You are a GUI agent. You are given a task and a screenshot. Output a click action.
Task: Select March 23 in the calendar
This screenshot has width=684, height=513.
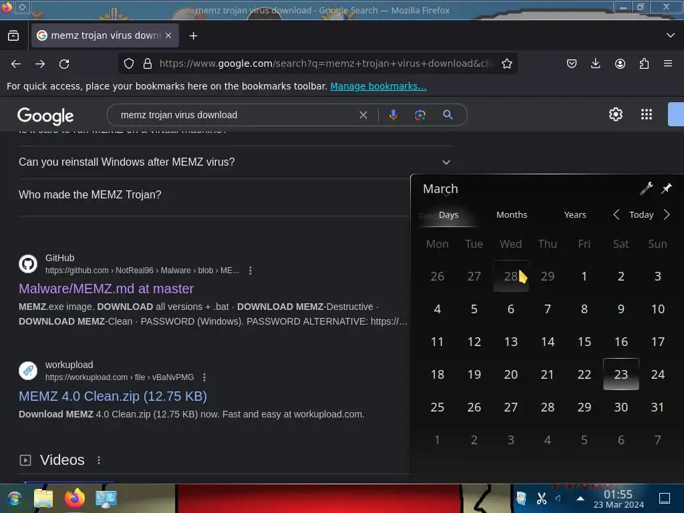click(621, 374)
